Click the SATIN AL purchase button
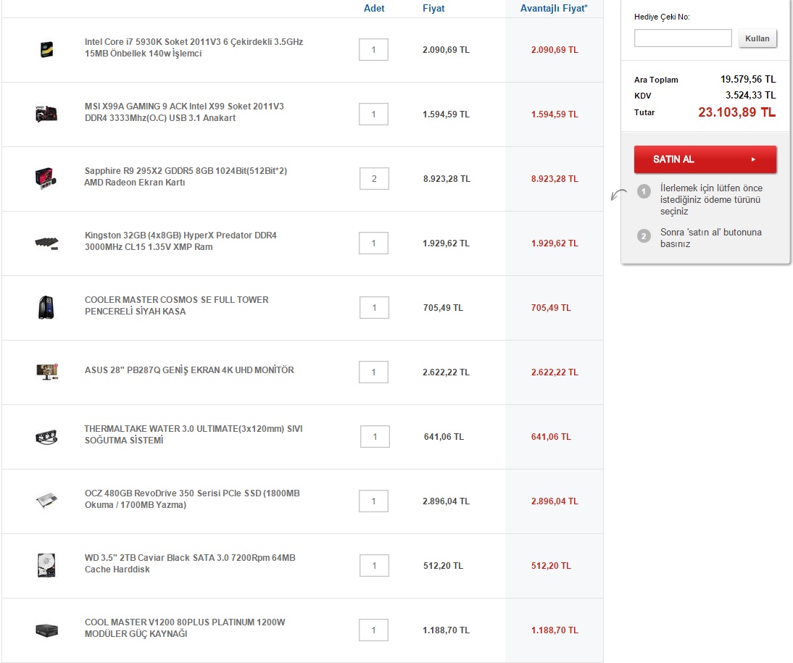The image size is (793, 663). point(705,159)
